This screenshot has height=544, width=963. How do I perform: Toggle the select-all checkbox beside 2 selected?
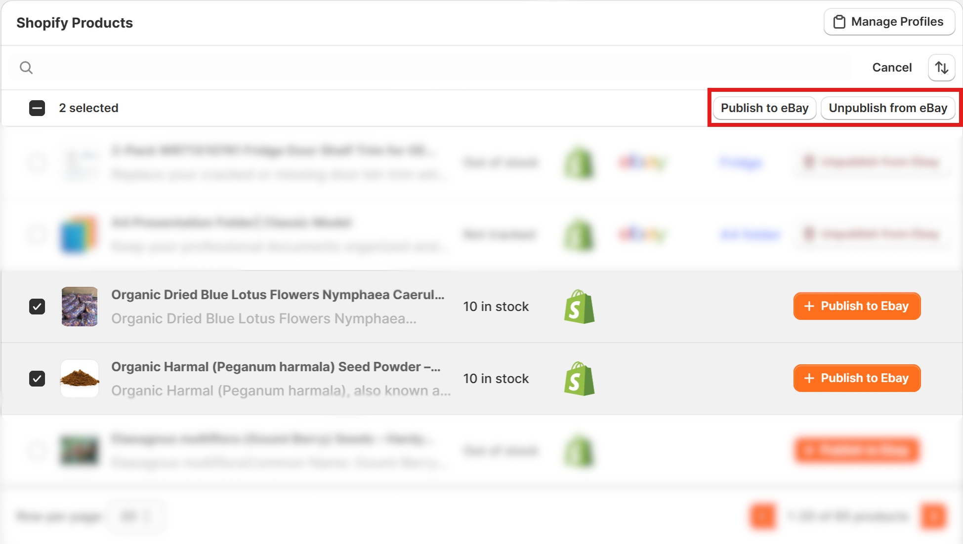pyautogui.click(x=37, y=108)
